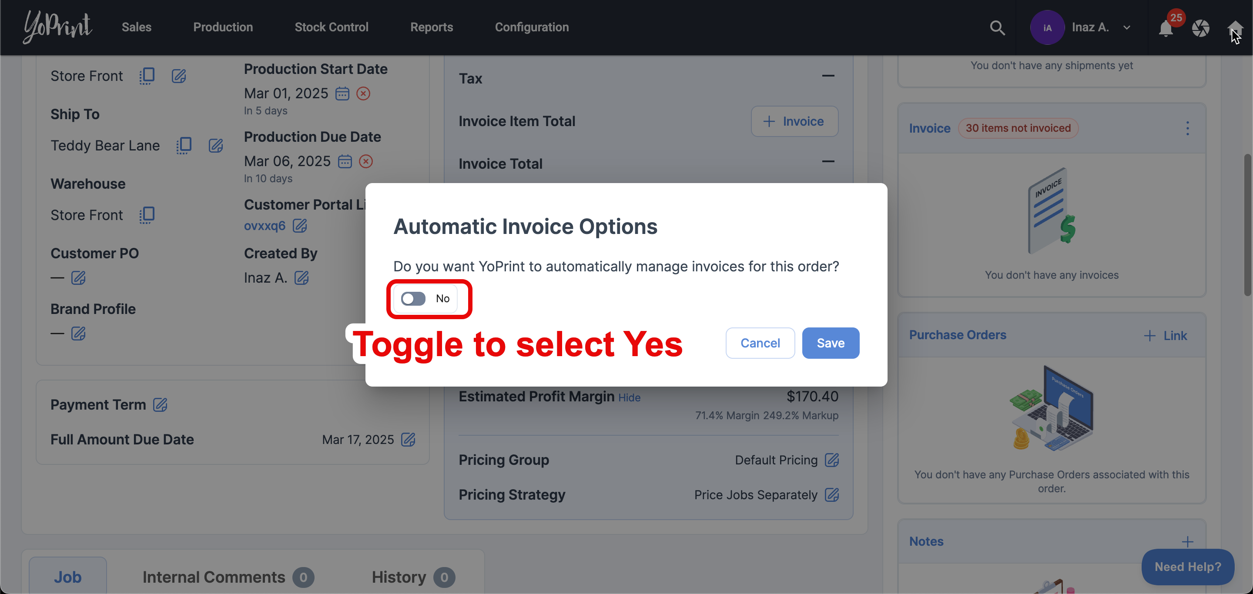Toggle automatic invoice management switch

(413, 298)
